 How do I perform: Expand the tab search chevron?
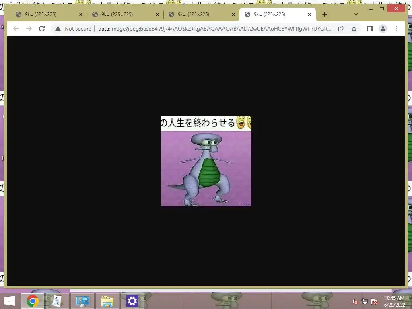356,14
